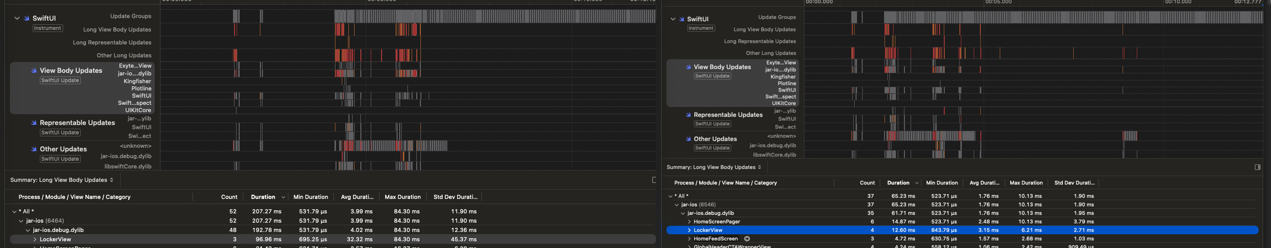Click the SwiftUI swift icon in left window

pos(26,18)
